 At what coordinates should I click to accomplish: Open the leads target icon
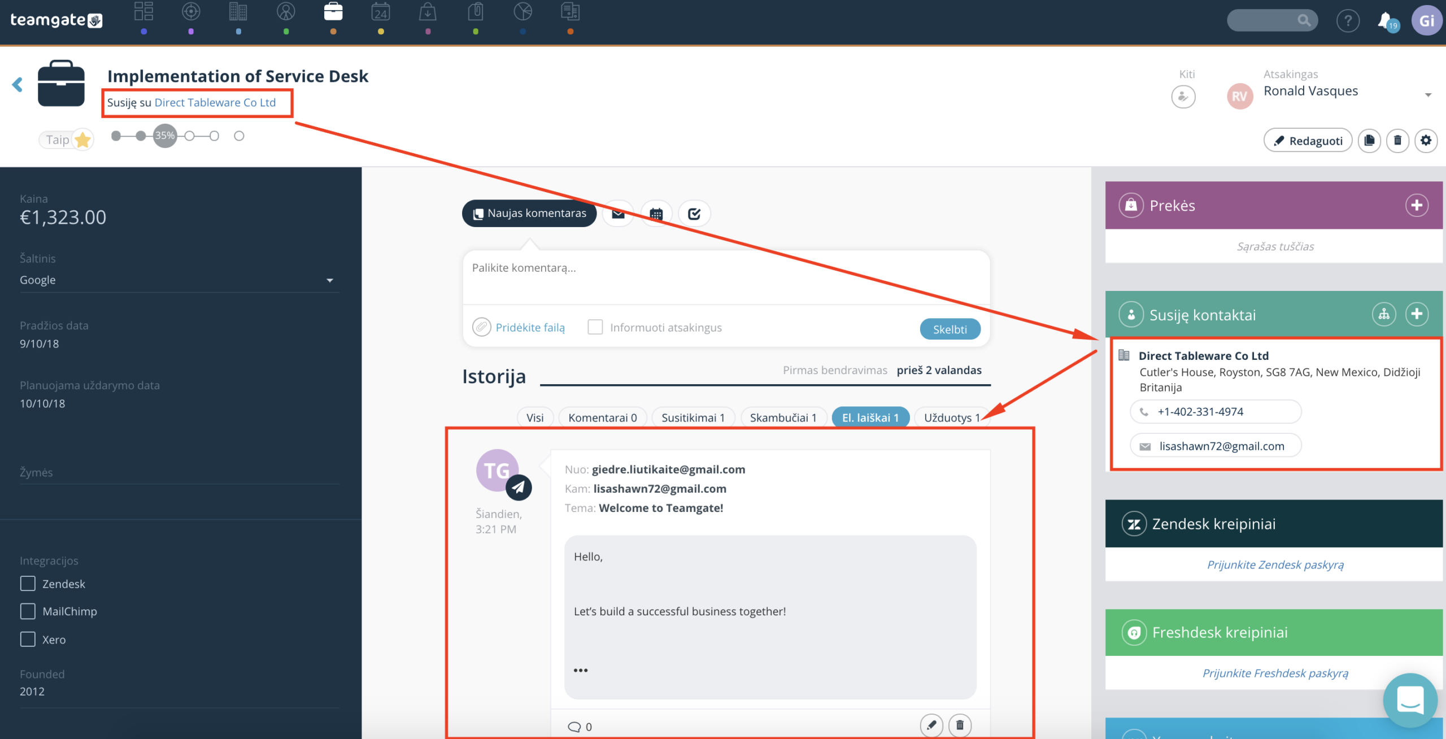[191, 11]
